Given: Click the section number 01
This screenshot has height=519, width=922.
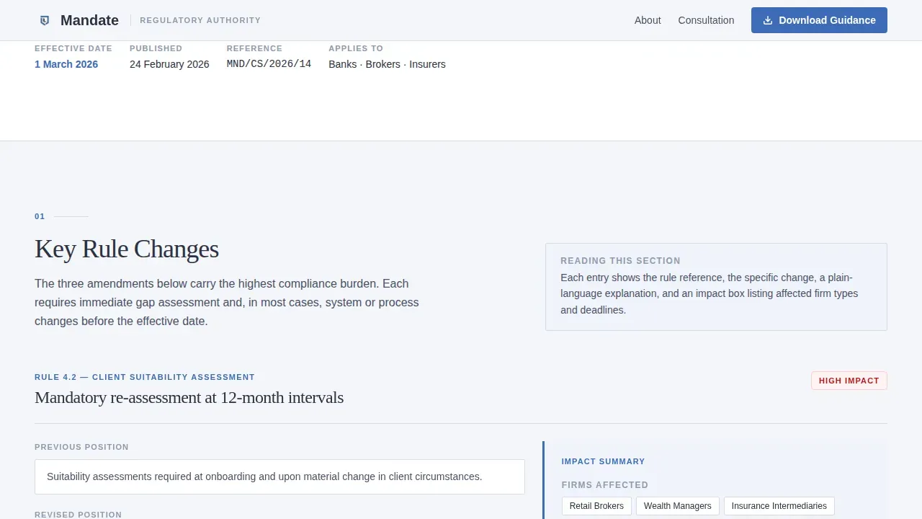Looking at the screenshot, I should tap(40, 216).
